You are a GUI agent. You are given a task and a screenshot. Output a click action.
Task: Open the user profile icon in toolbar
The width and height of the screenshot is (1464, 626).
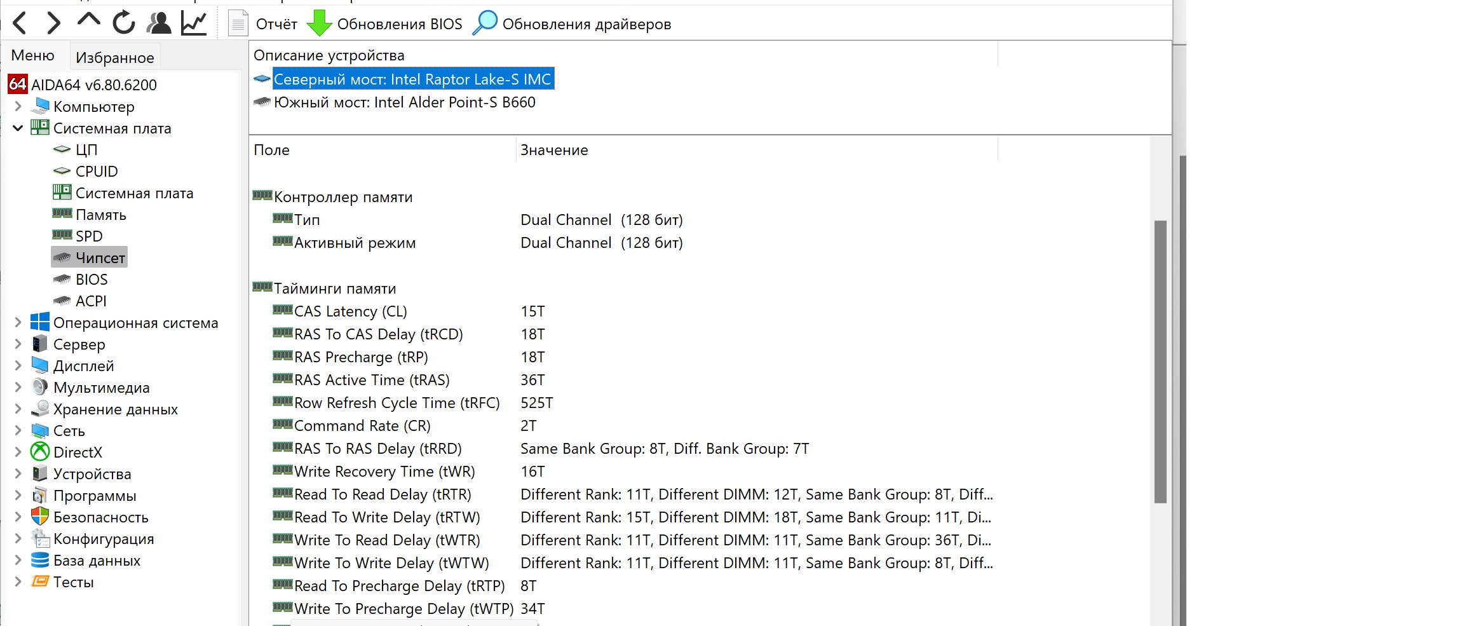158,24
